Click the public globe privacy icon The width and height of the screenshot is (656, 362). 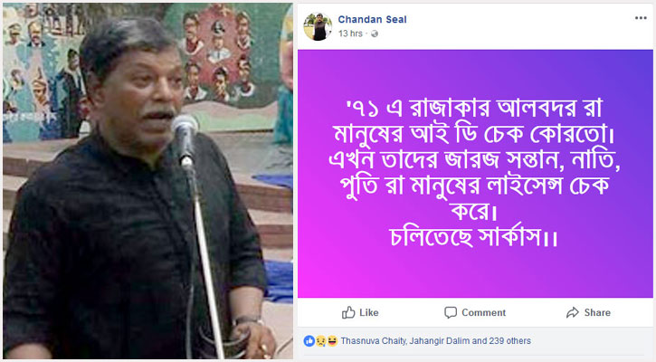tap(375, 33)
